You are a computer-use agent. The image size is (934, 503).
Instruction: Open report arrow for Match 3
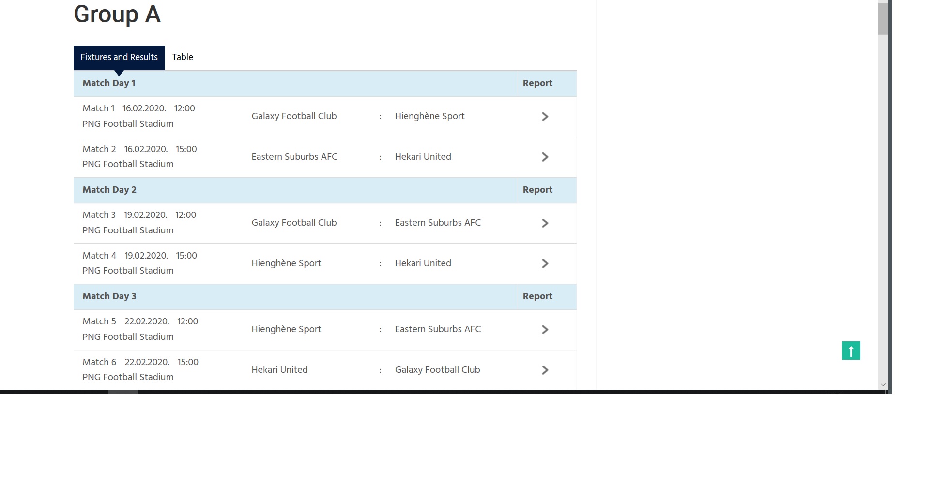coord(545,223)
